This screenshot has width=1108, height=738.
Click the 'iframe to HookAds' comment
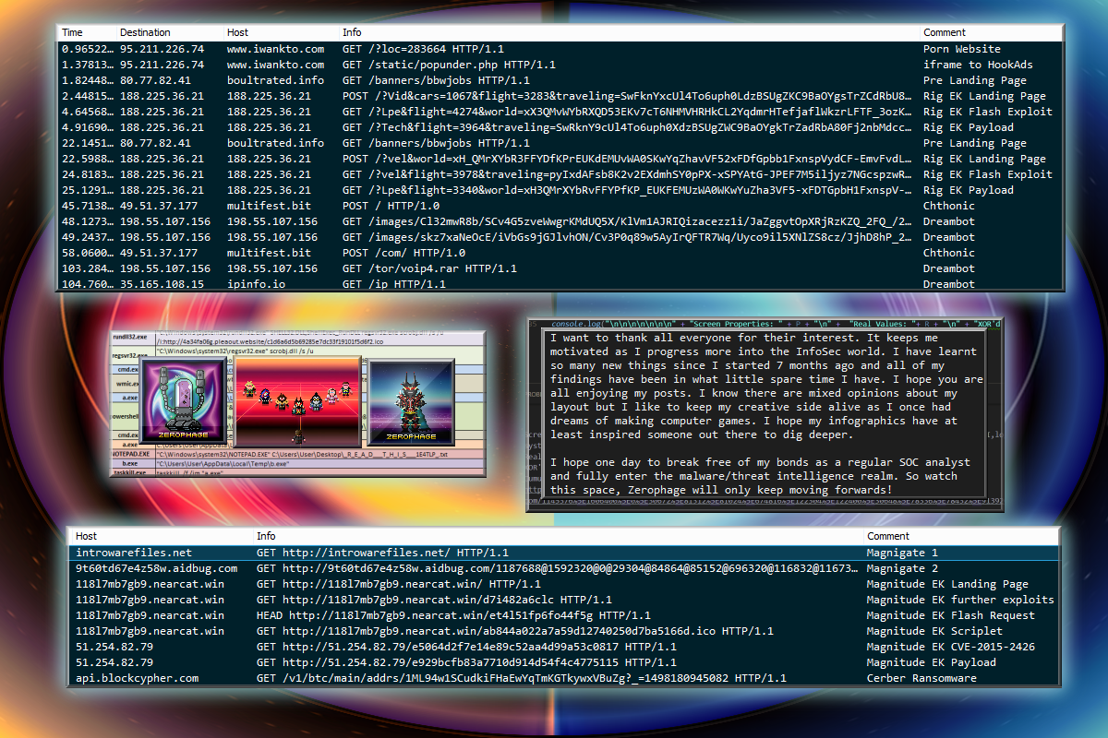978,65
